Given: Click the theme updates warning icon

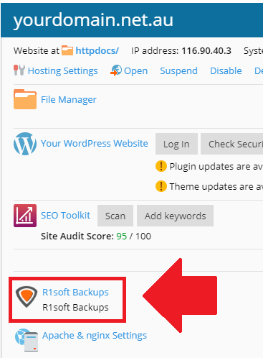Looking at the screenshot, I should coord(161,186).
